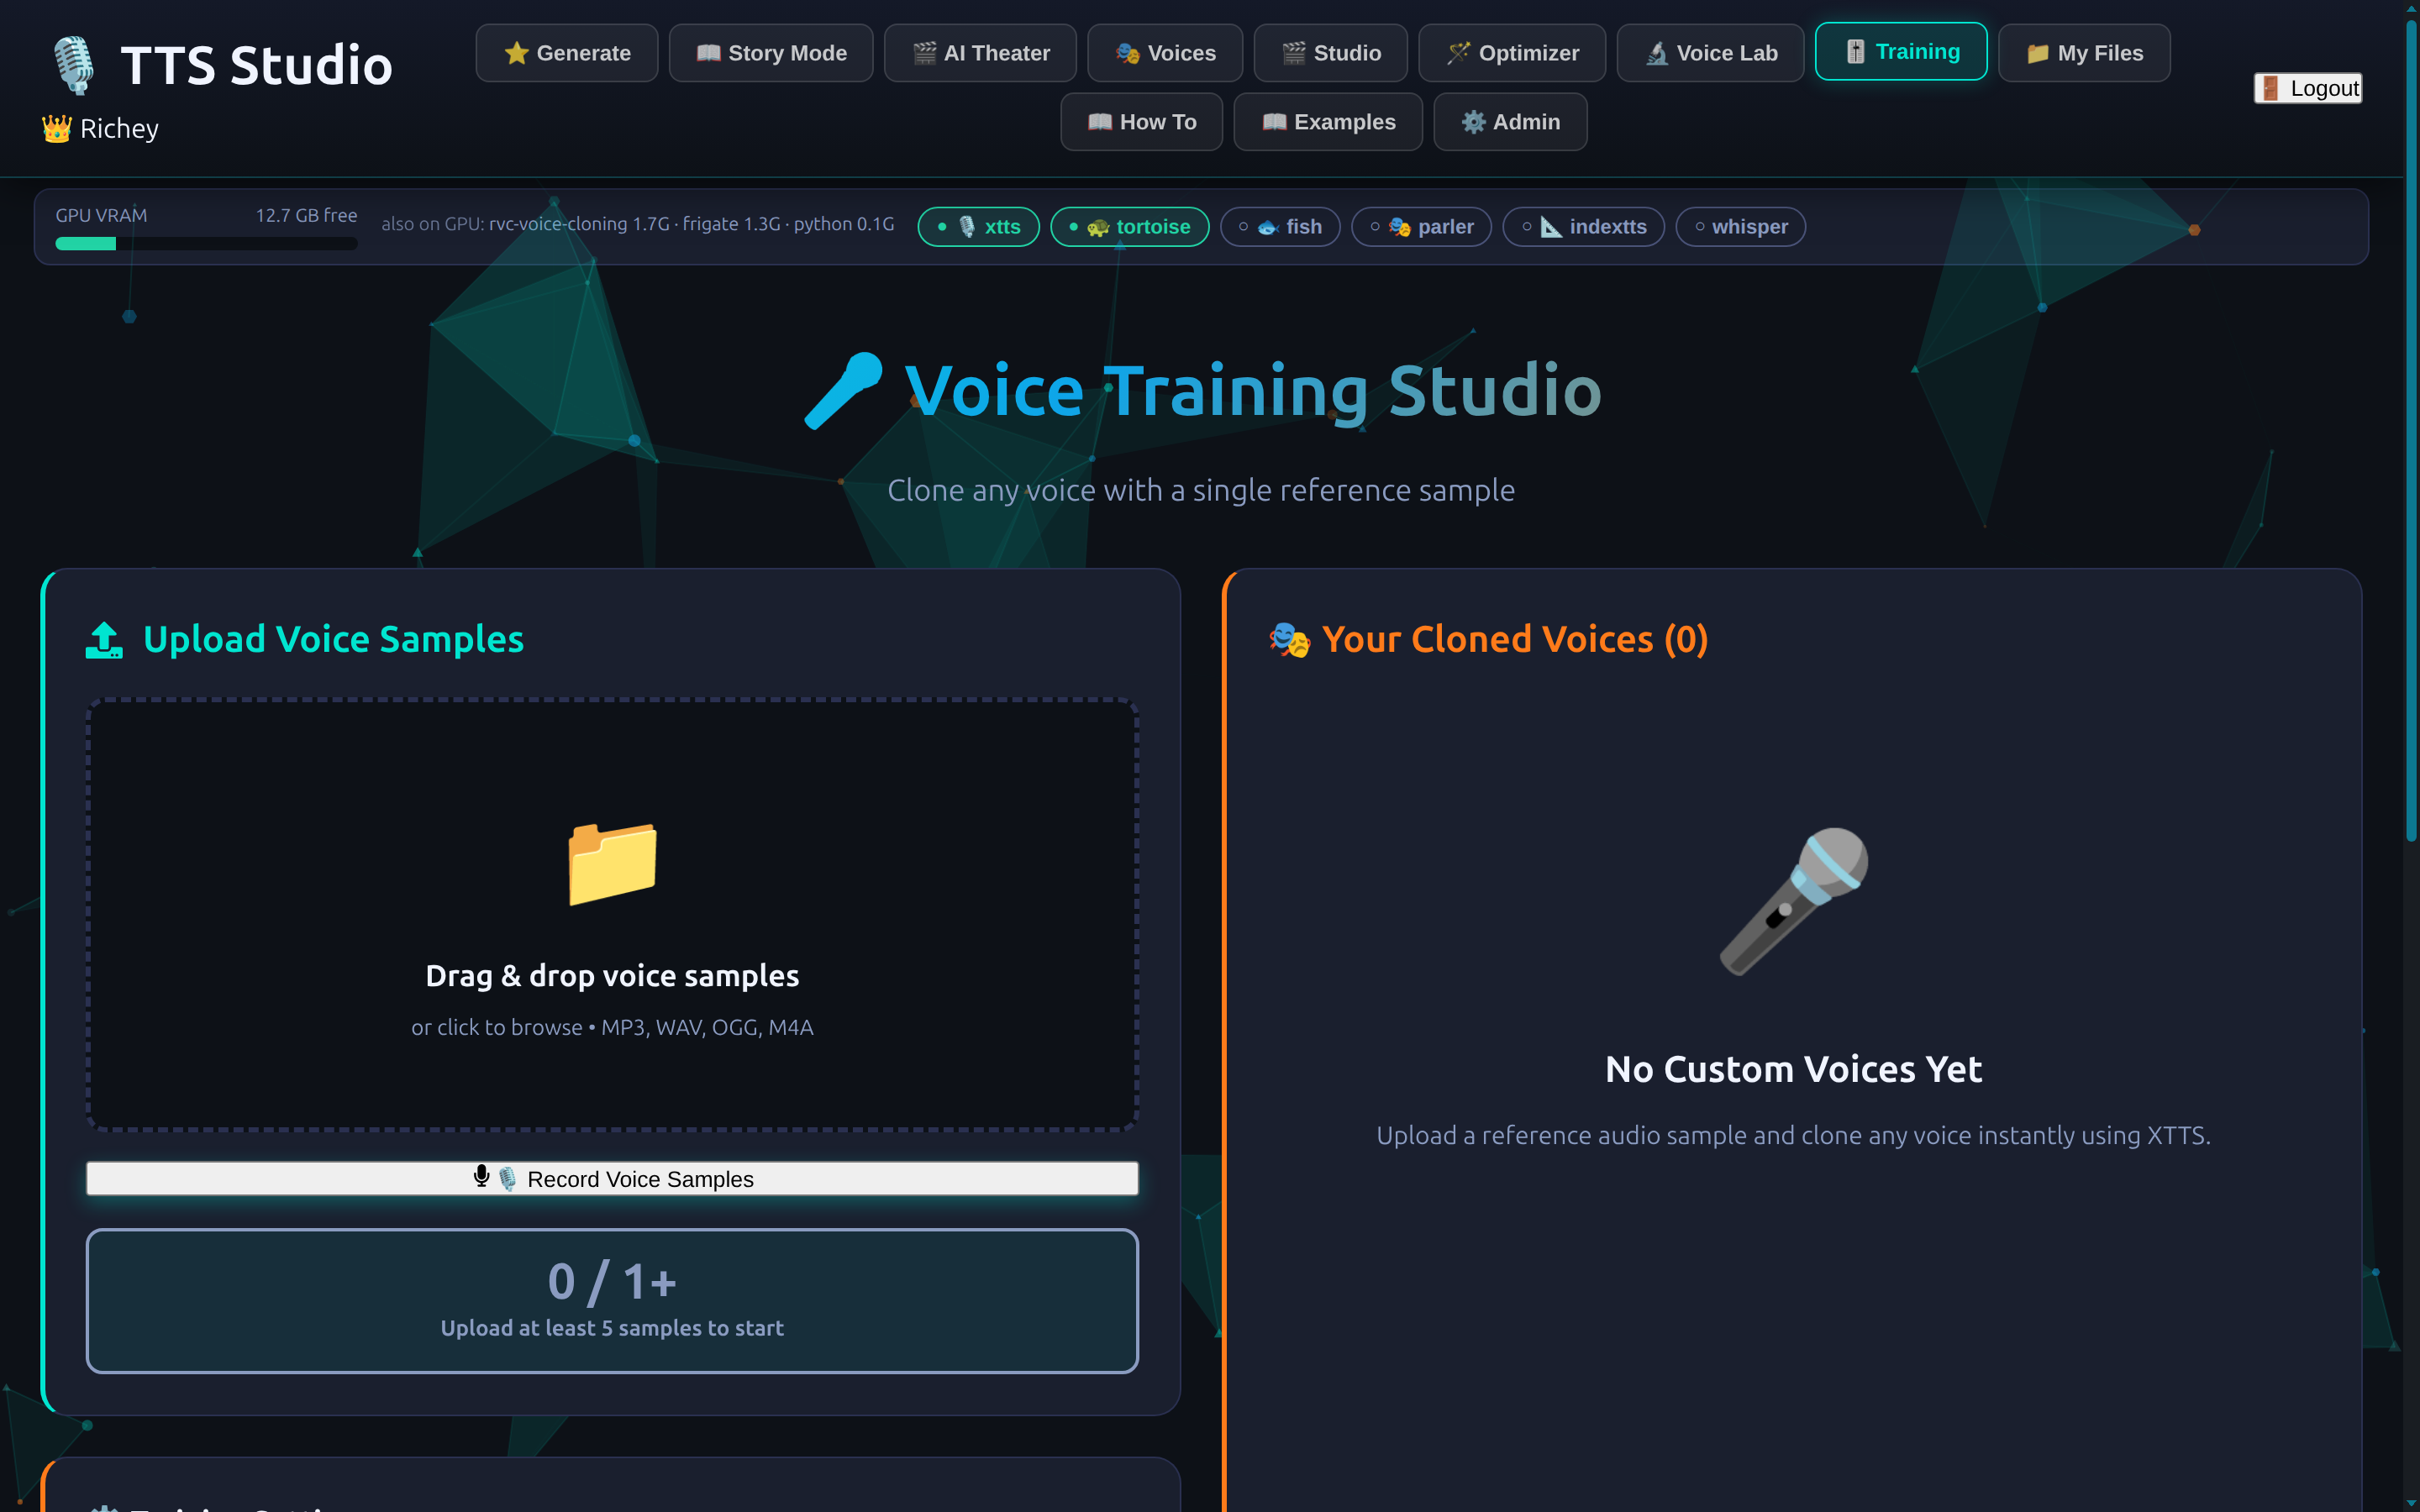Screen dimensions: 2420x1512
Task: Click 'No Custom Voices Yet' text
Action: coord(1793,1070)
